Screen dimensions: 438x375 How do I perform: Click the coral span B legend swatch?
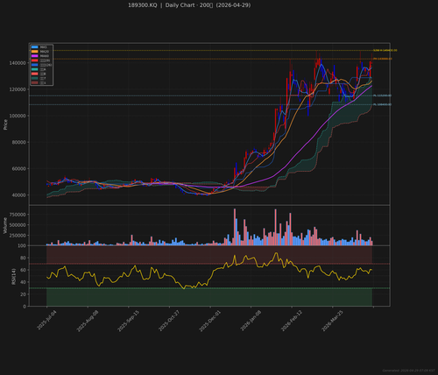pyautogui.click(x=35, y=74)
